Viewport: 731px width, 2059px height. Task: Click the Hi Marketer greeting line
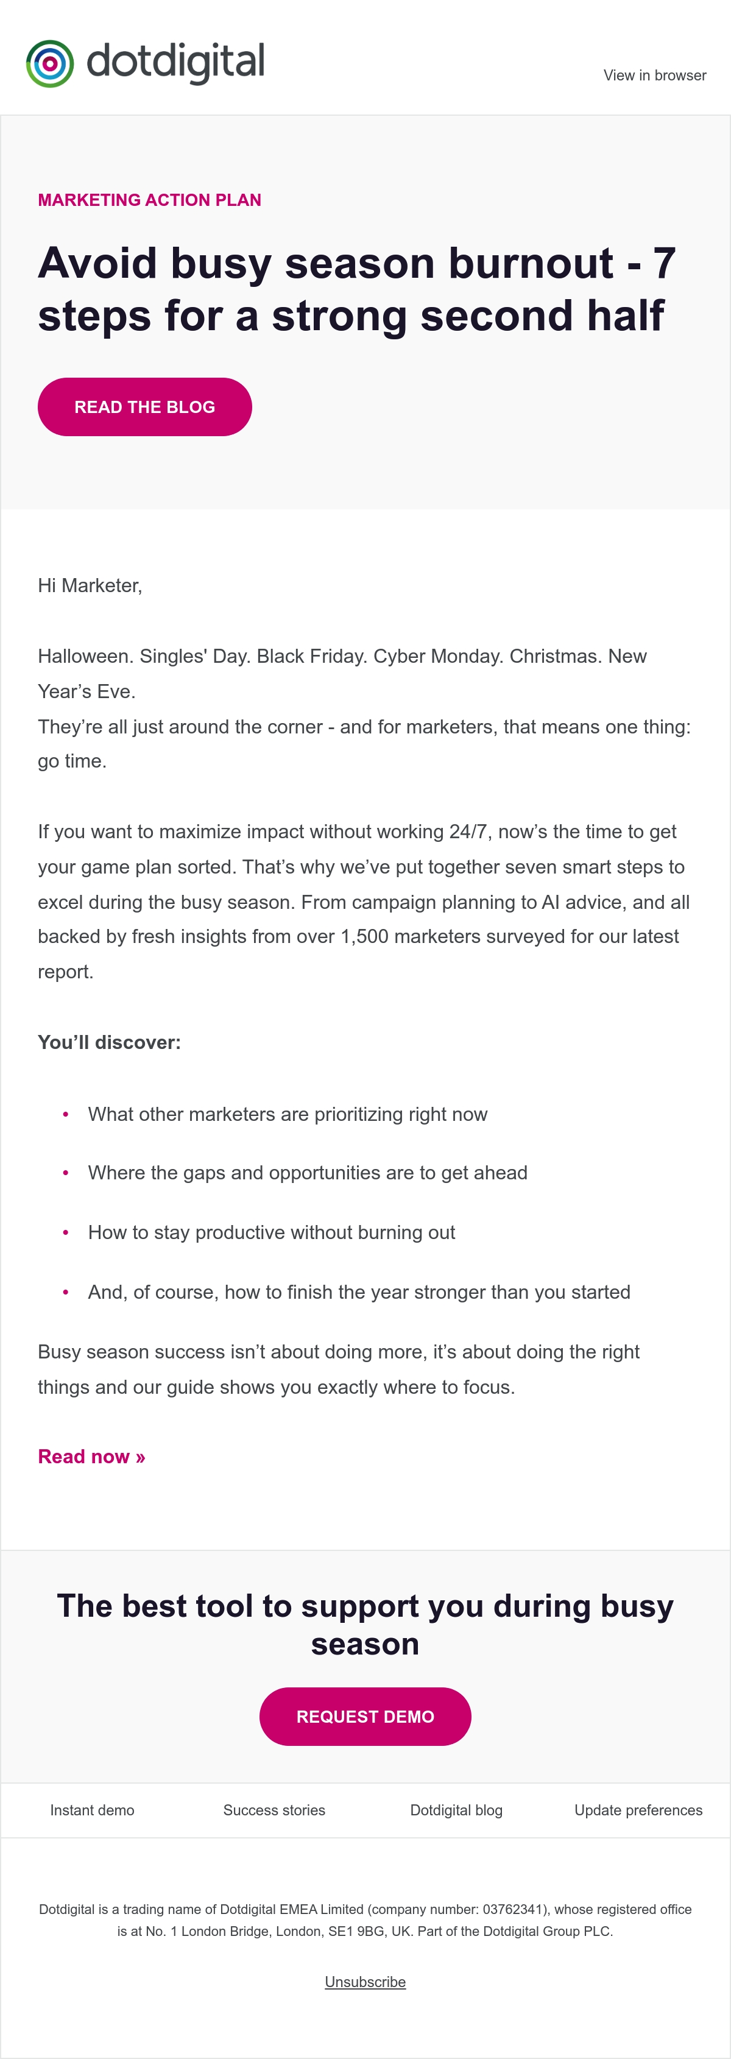click(90, 586)
